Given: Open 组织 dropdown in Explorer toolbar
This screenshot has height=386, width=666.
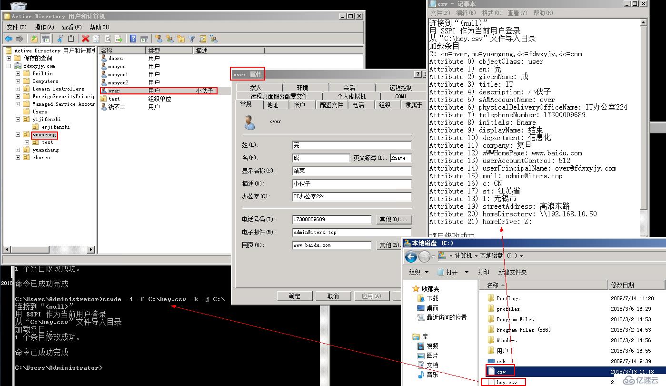Looking at the screenshot, I should coord(419,272).
